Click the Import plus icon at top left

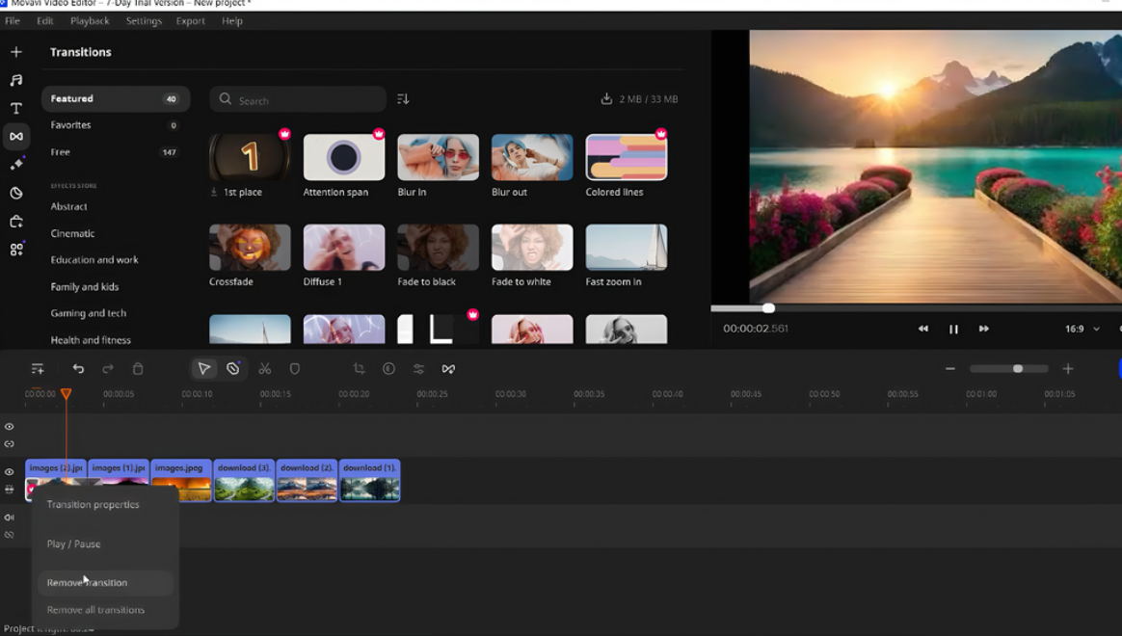pos(15,50)
